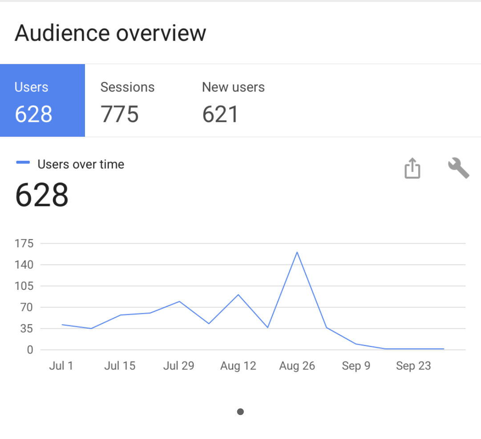Tap the Aug 26 date label

297,366
